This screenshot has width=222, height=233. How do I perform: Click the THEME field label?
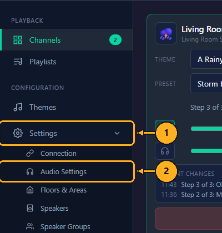pyautogui.click(x=165, y=59)
